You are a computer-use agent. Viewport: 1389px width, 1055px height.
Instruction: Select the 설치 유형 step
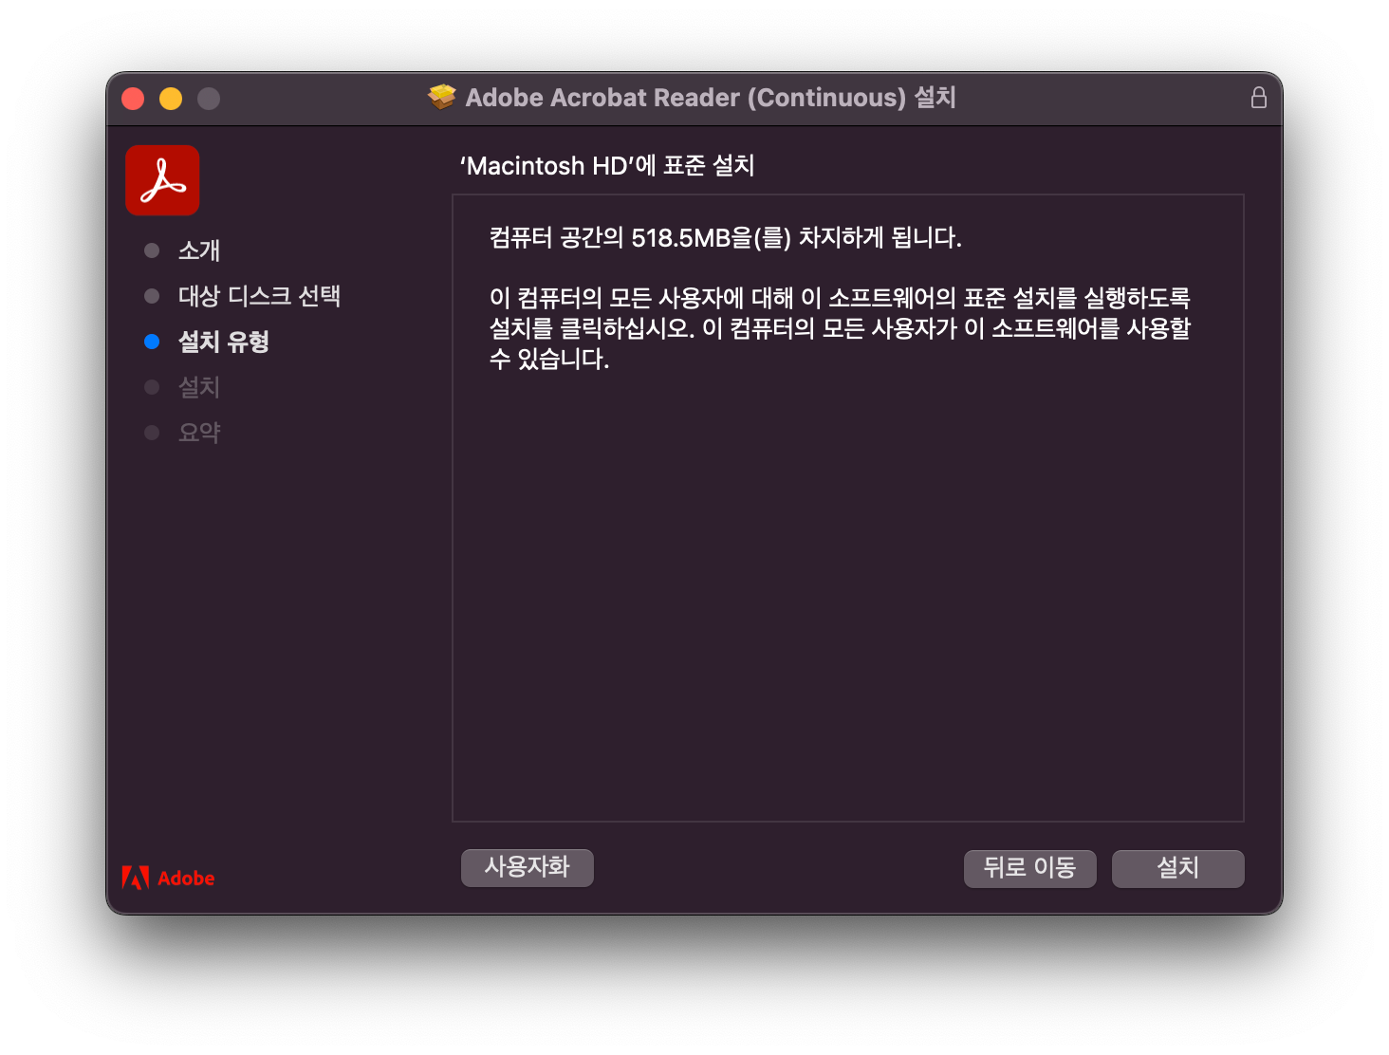(x=223, y=342)
